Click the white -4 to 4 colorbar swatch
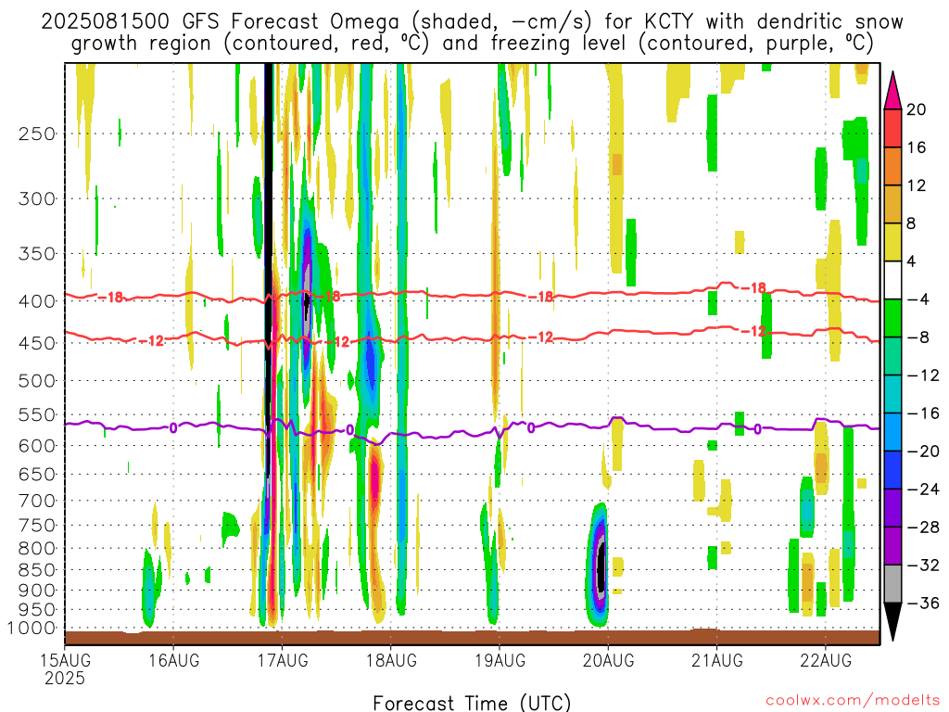Screen dimensions: 949x712 (x=892, y=280)
